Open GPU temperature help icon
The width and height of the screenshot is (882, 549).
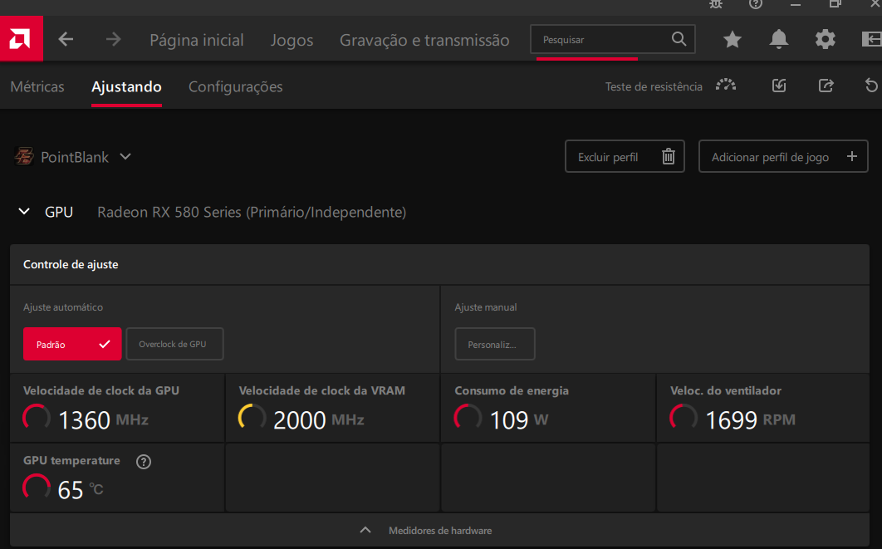click(144, 462)
